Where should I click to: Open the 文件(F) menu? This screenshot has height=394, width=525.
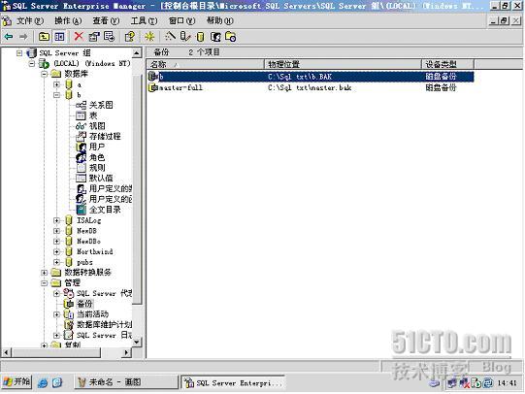tap(29, 20)
